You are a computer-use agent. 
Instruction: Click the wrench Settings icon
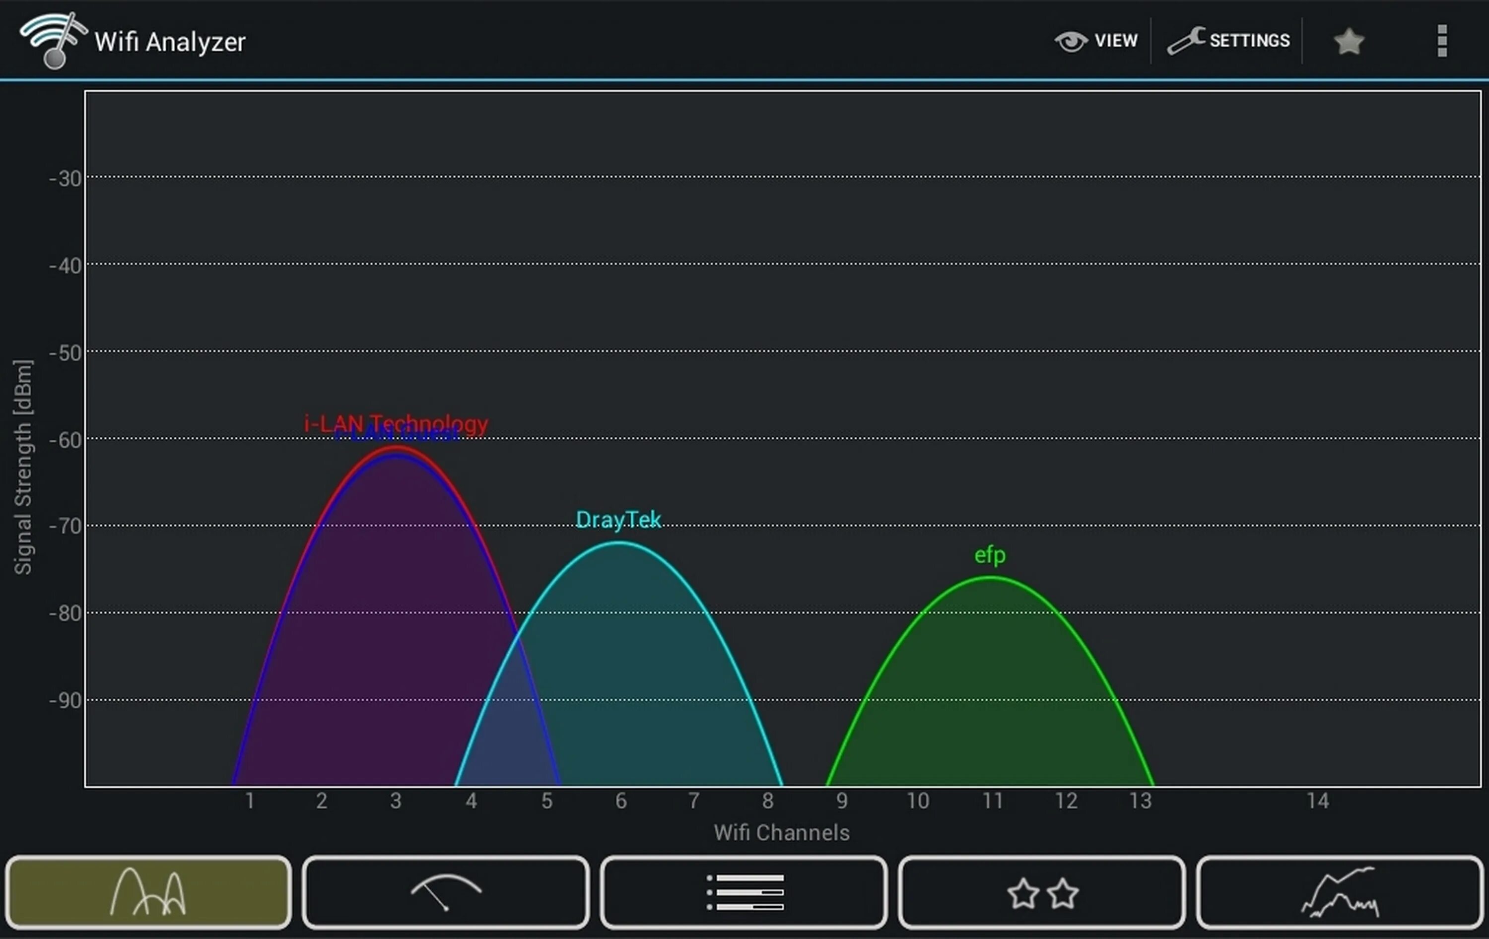click(1185, 41)
